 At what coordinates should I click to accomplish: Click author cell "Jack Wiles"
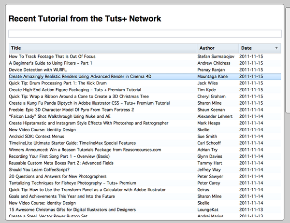pyautogui.click(x=207, y=83)
